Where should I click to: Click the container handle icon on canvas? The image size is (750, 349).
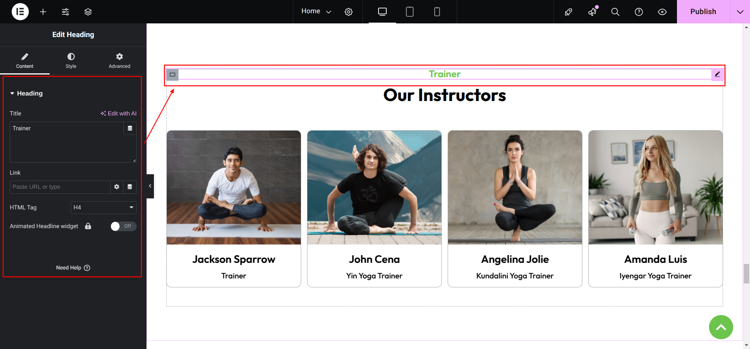coord(173,74)
